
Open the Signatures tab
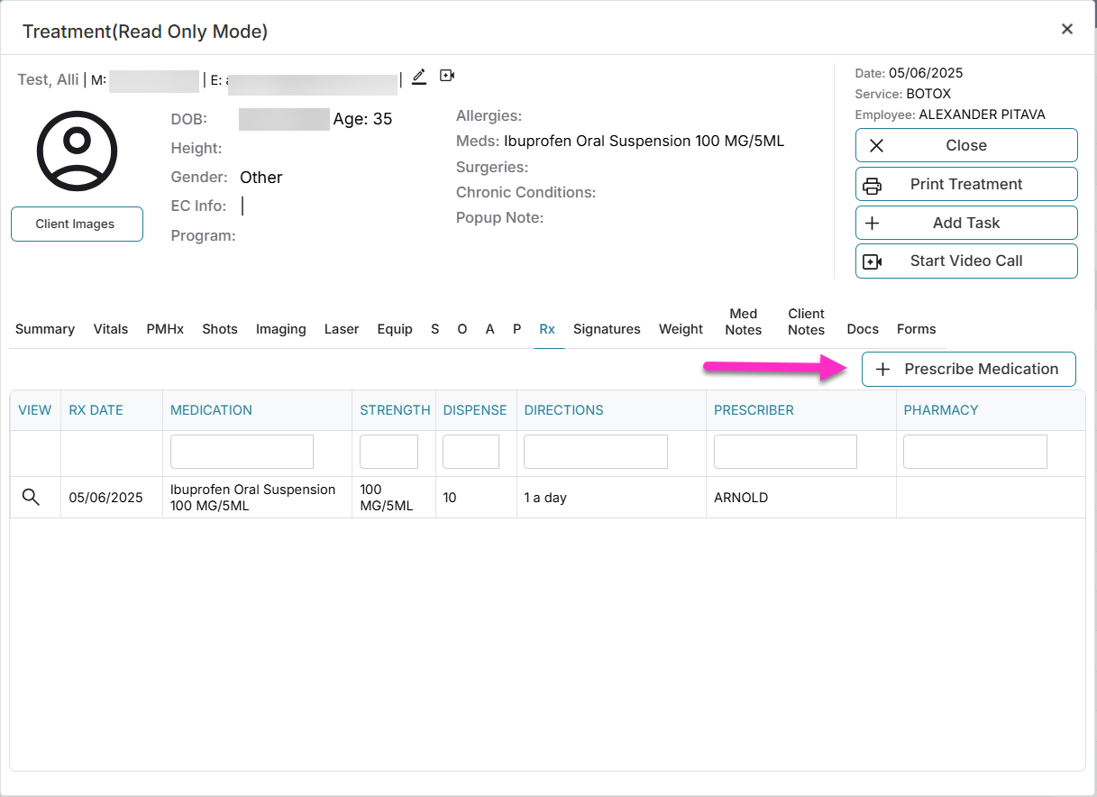tap(606, 329)
